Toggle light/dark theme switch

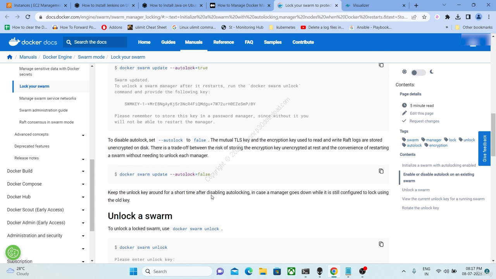point(418,72)
